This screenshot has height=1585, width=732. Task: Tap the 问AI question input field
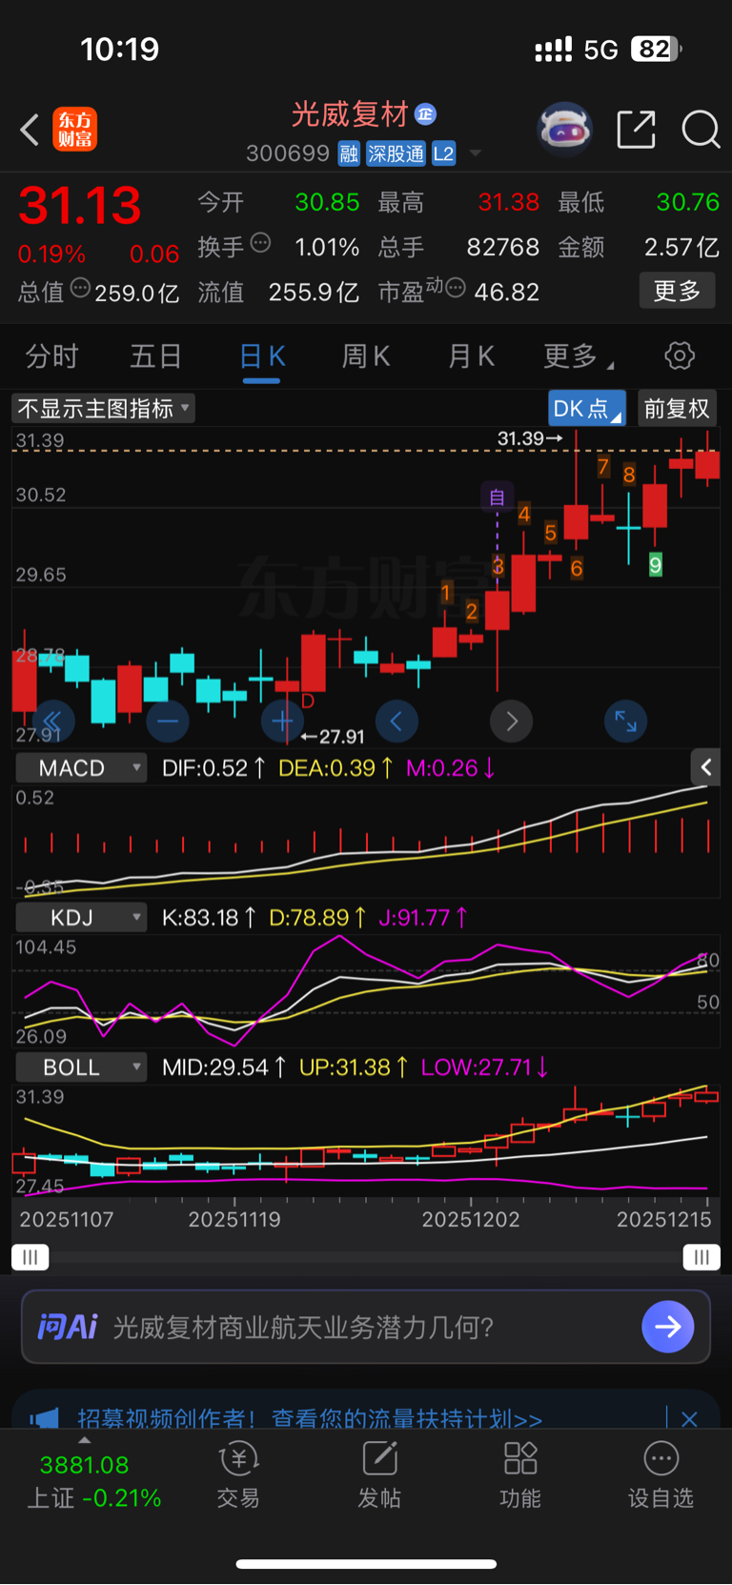point(366,1327)
